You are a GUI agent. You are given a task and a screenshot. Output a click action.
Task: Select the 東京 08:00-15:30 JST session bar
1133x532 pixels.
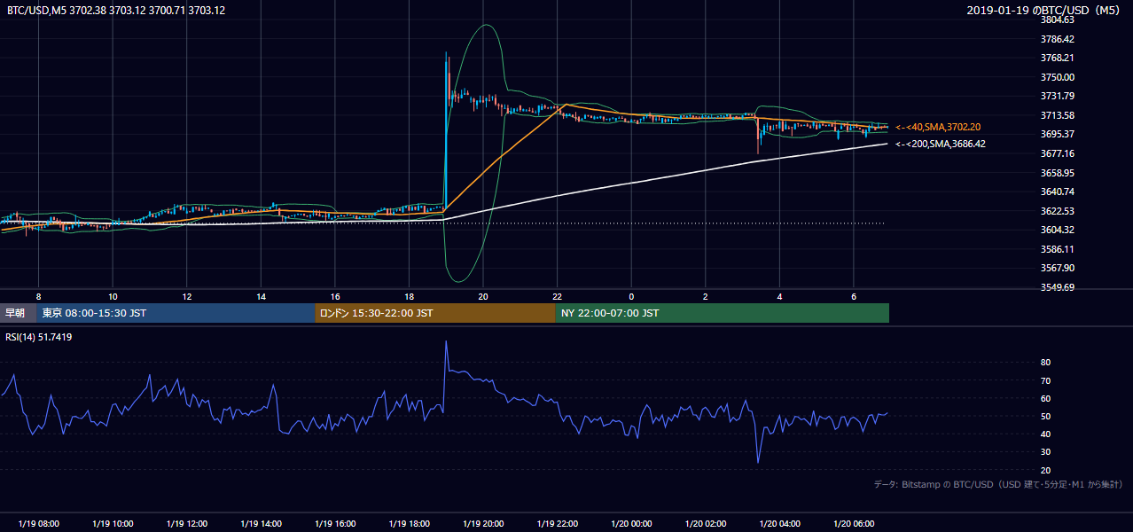(176, 313)
